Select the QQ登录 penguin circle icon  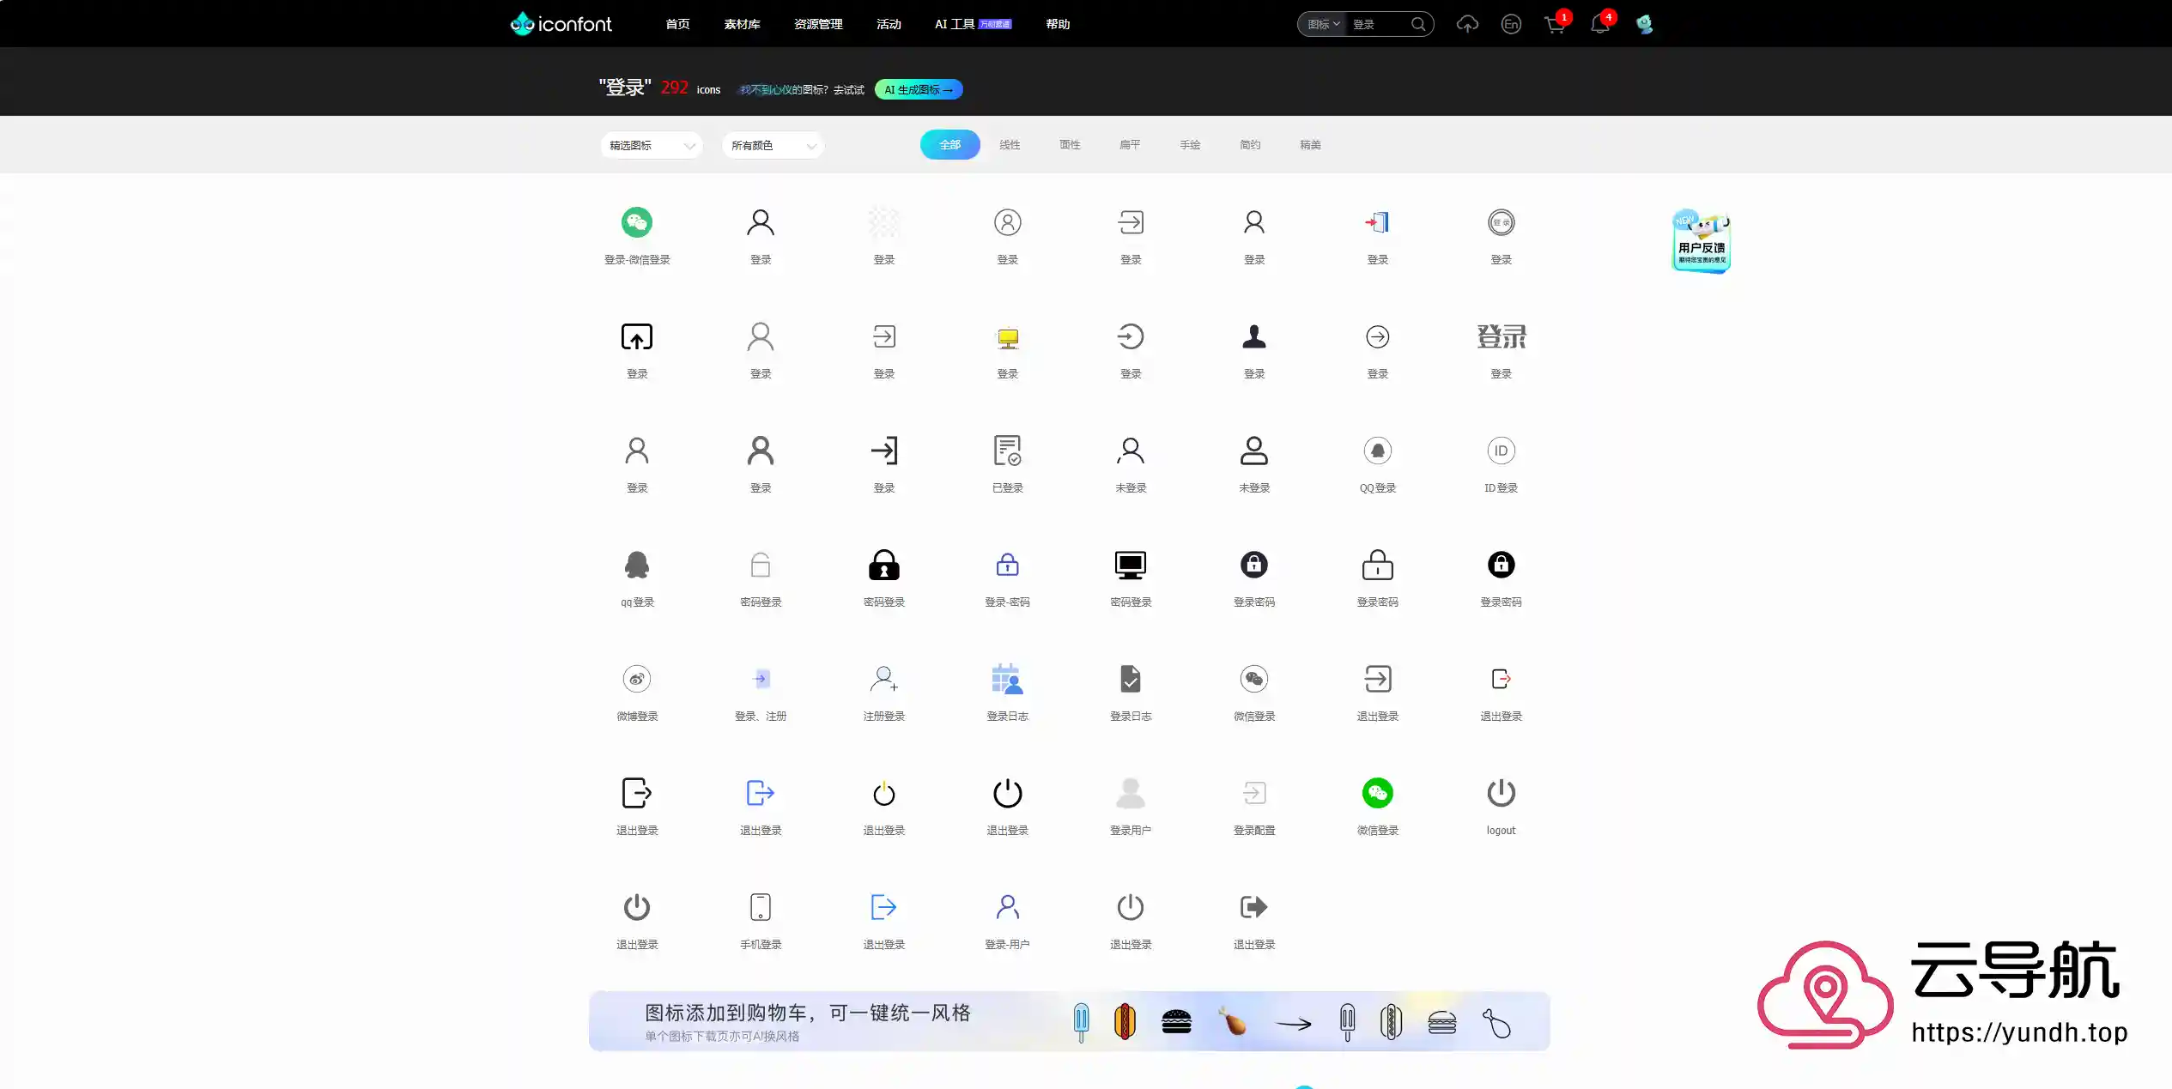click(x=1377, y=451)
